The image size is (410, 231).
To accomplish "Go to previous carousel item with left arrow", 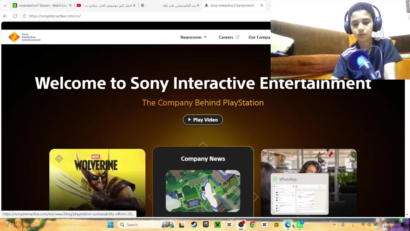I will click(x=150, y=197).
